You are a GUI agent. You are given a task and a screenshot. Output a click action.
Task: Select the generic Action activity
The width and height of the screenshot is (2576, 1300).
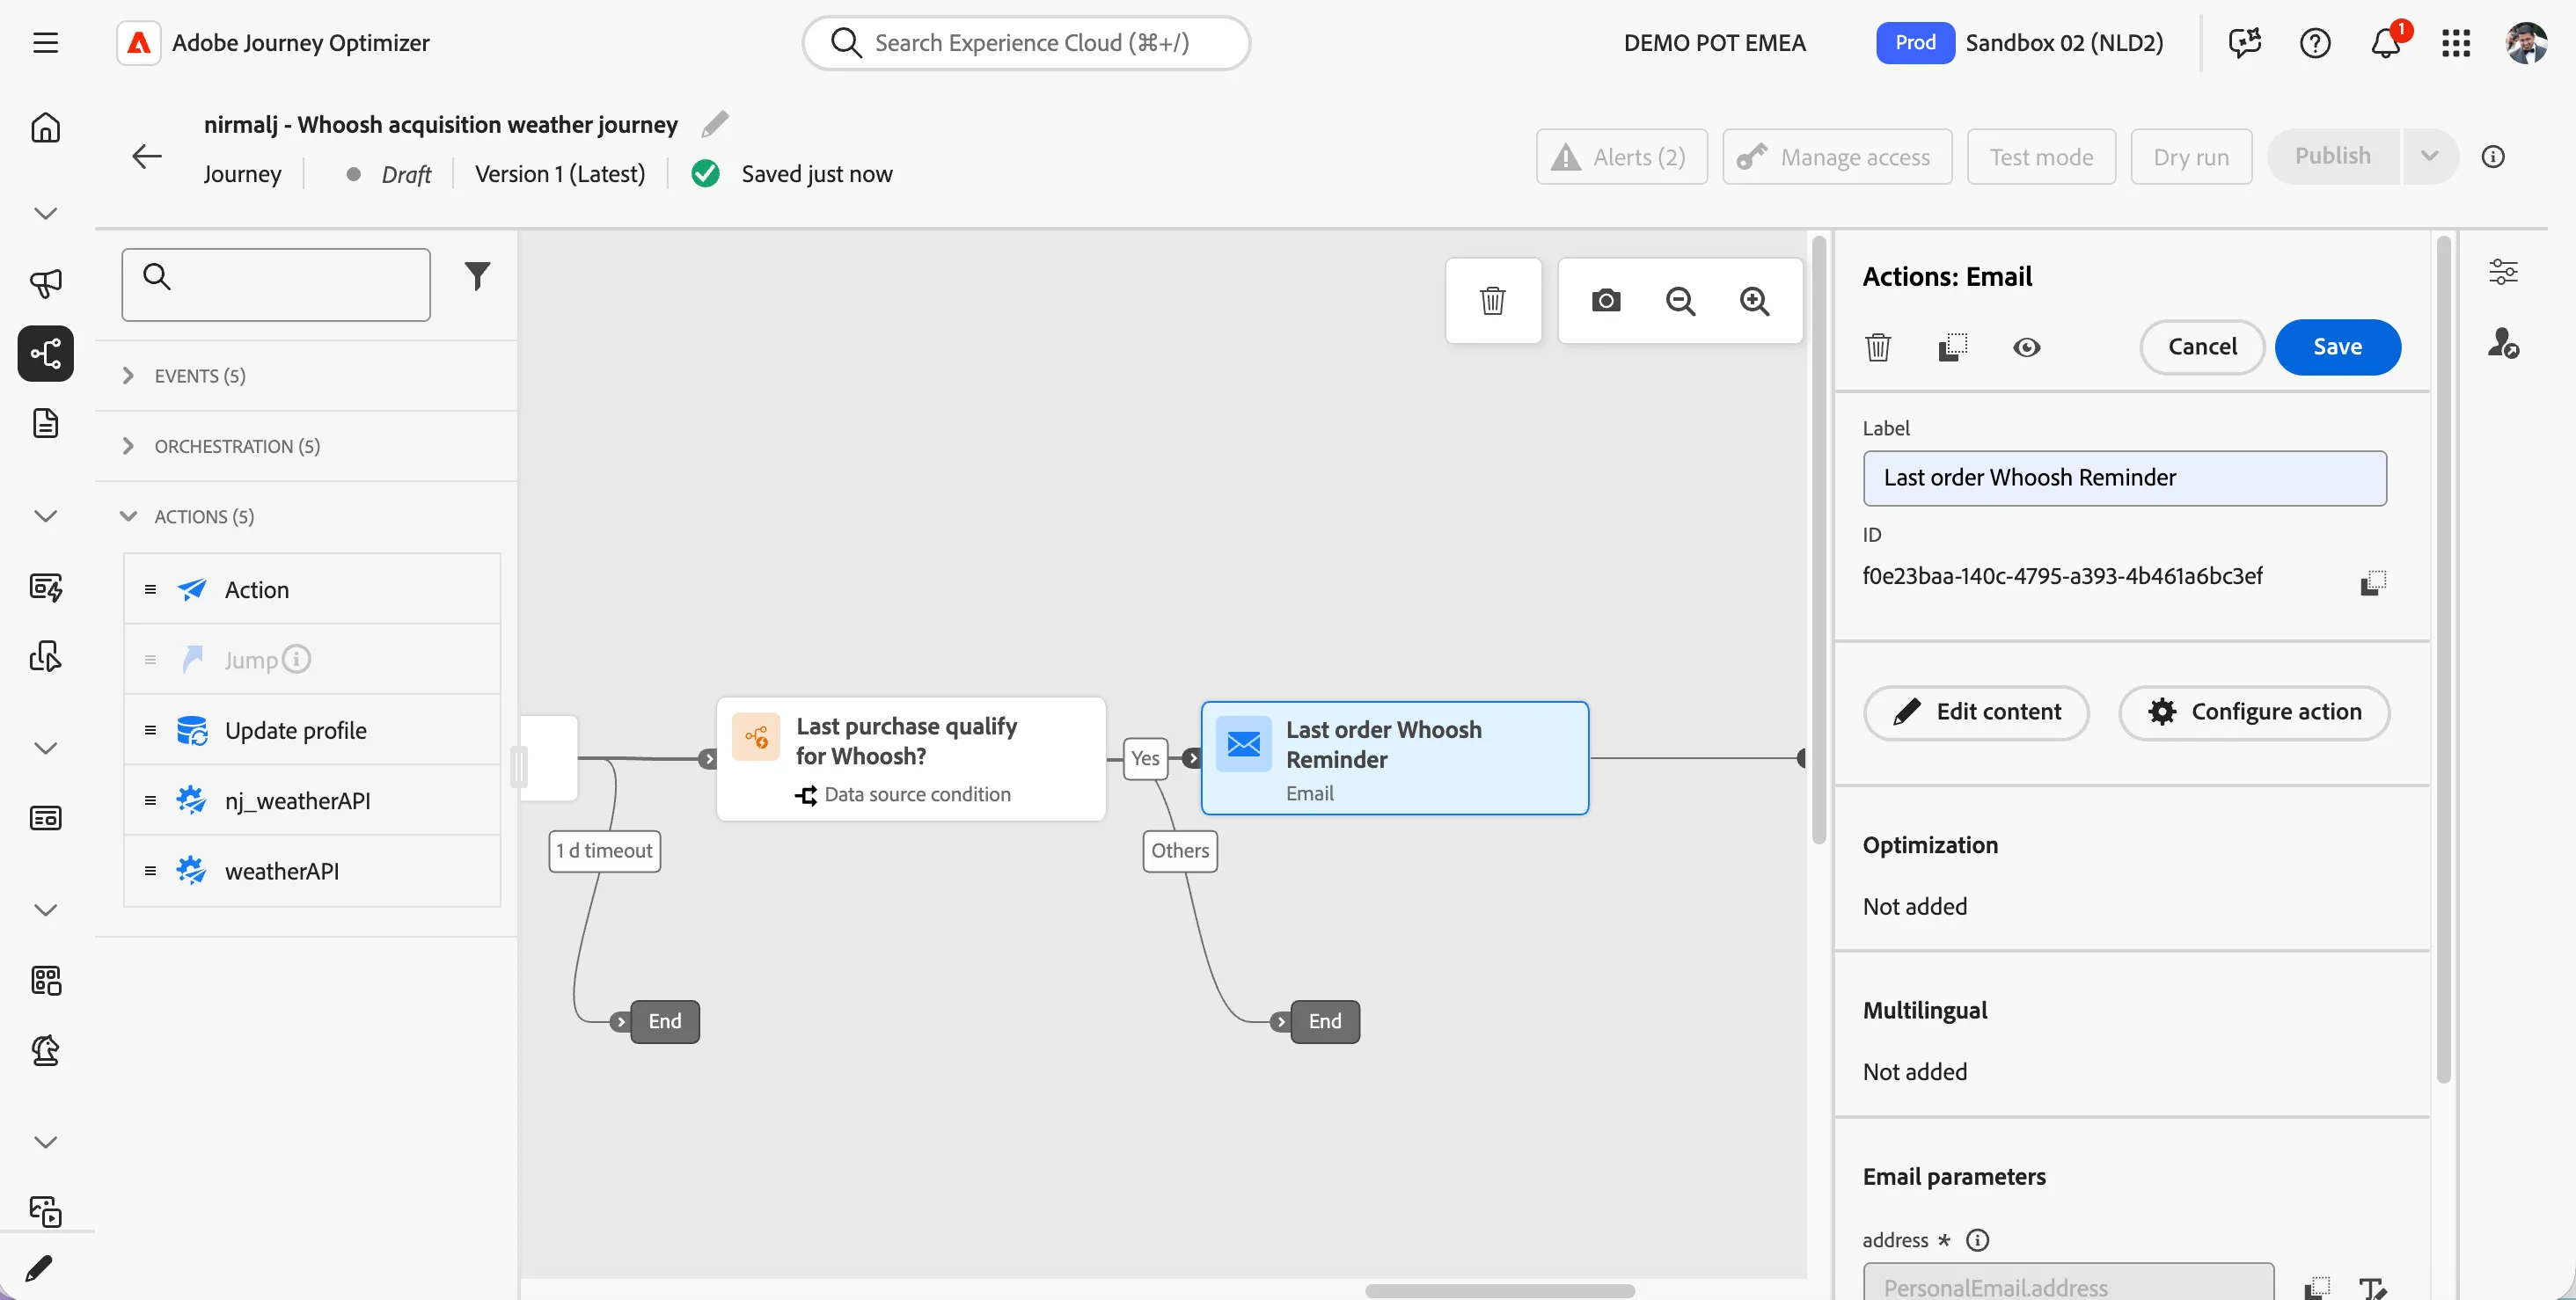(312, 589)
